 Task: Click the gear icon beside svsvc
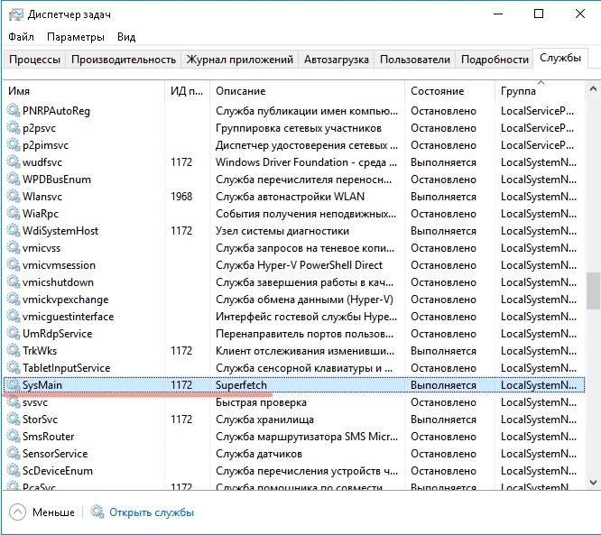pos(14,402)
